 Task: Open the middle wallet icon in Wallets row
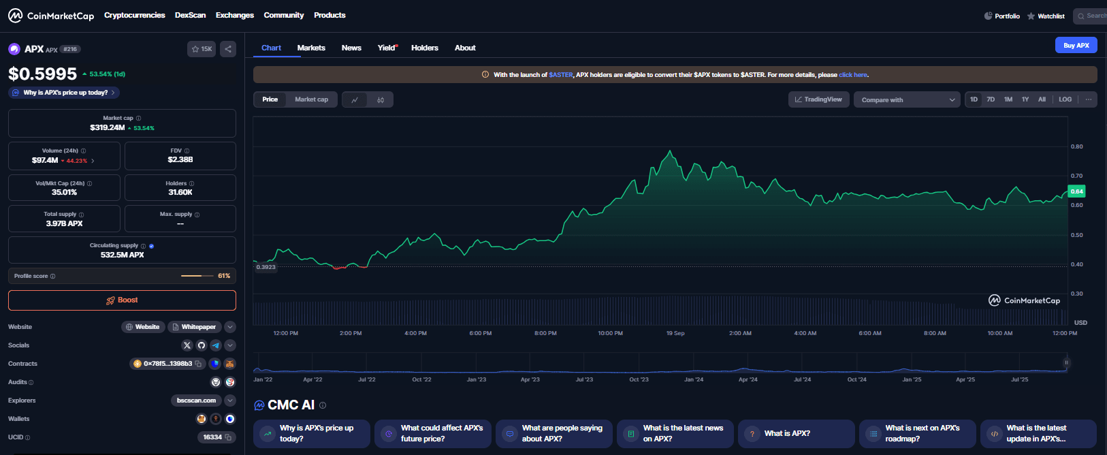(216, 419)
